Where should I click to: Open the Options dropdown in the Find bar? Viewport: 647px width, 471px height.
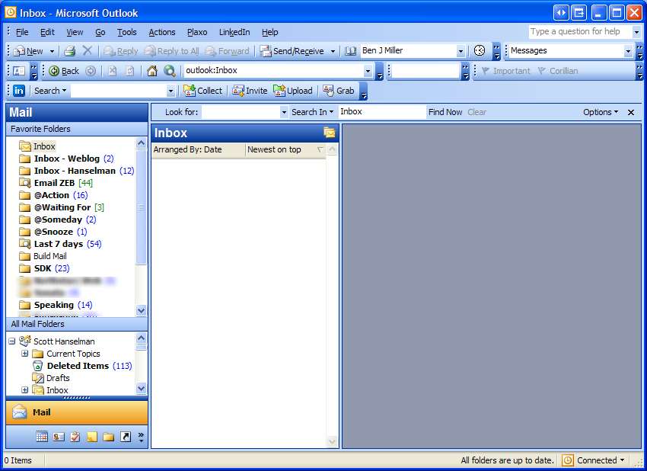point(601,112)
